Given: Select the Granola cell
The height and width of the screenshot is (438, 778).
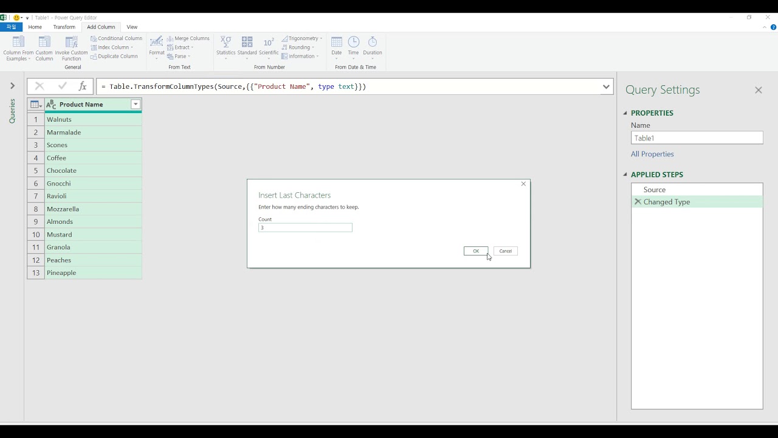Looking at the screenshot, I should [93, 247].
